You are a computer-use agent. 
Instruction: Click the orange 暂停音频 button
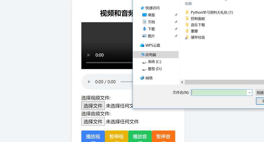[x=163, y=136]
